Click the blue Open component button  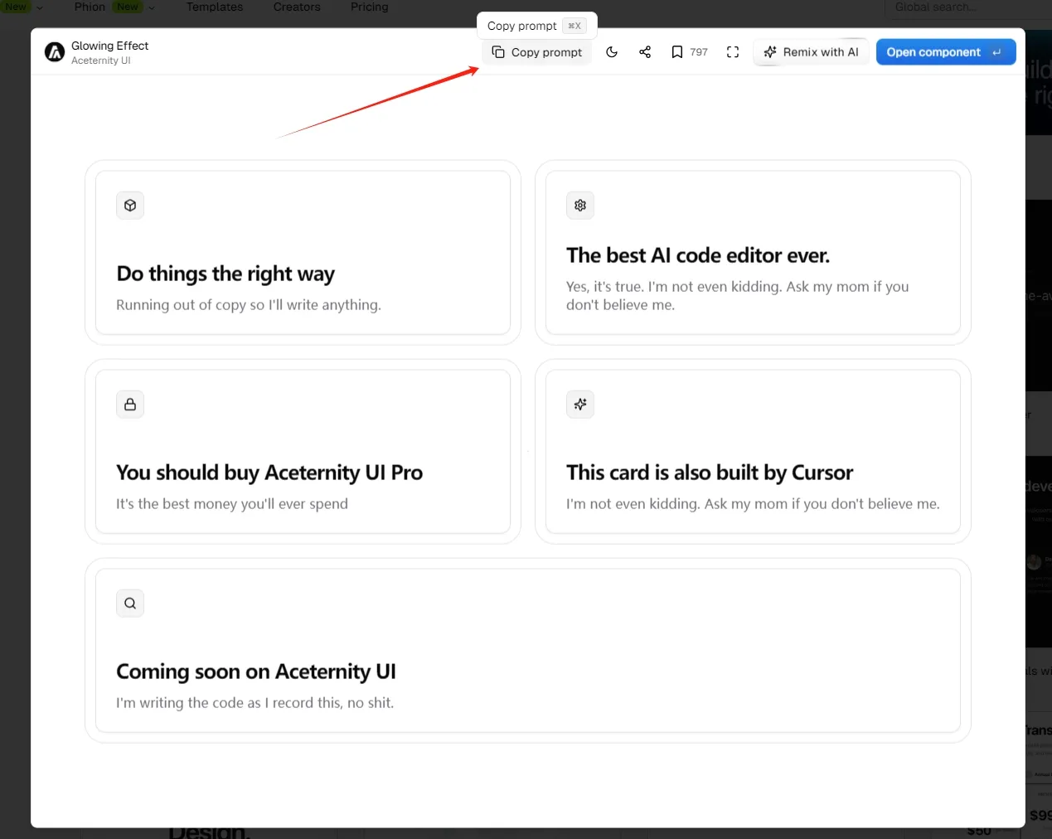tap(946, 52)
